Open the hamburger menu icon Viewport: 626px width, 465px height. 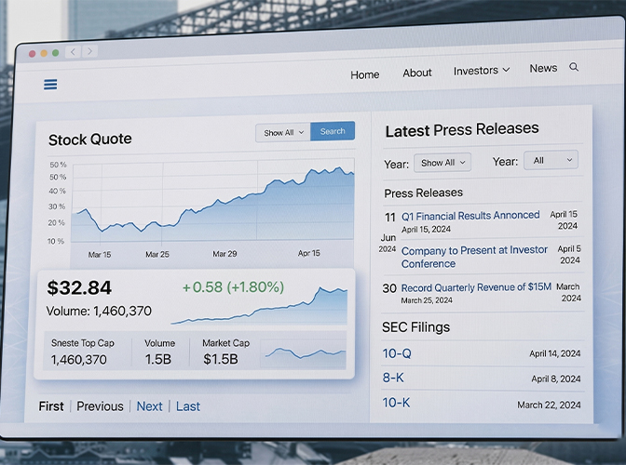[x=50, y=85]
